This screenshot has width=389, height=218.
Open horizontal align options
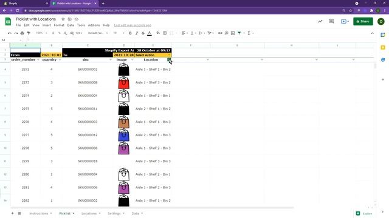(x=184, y=33)
